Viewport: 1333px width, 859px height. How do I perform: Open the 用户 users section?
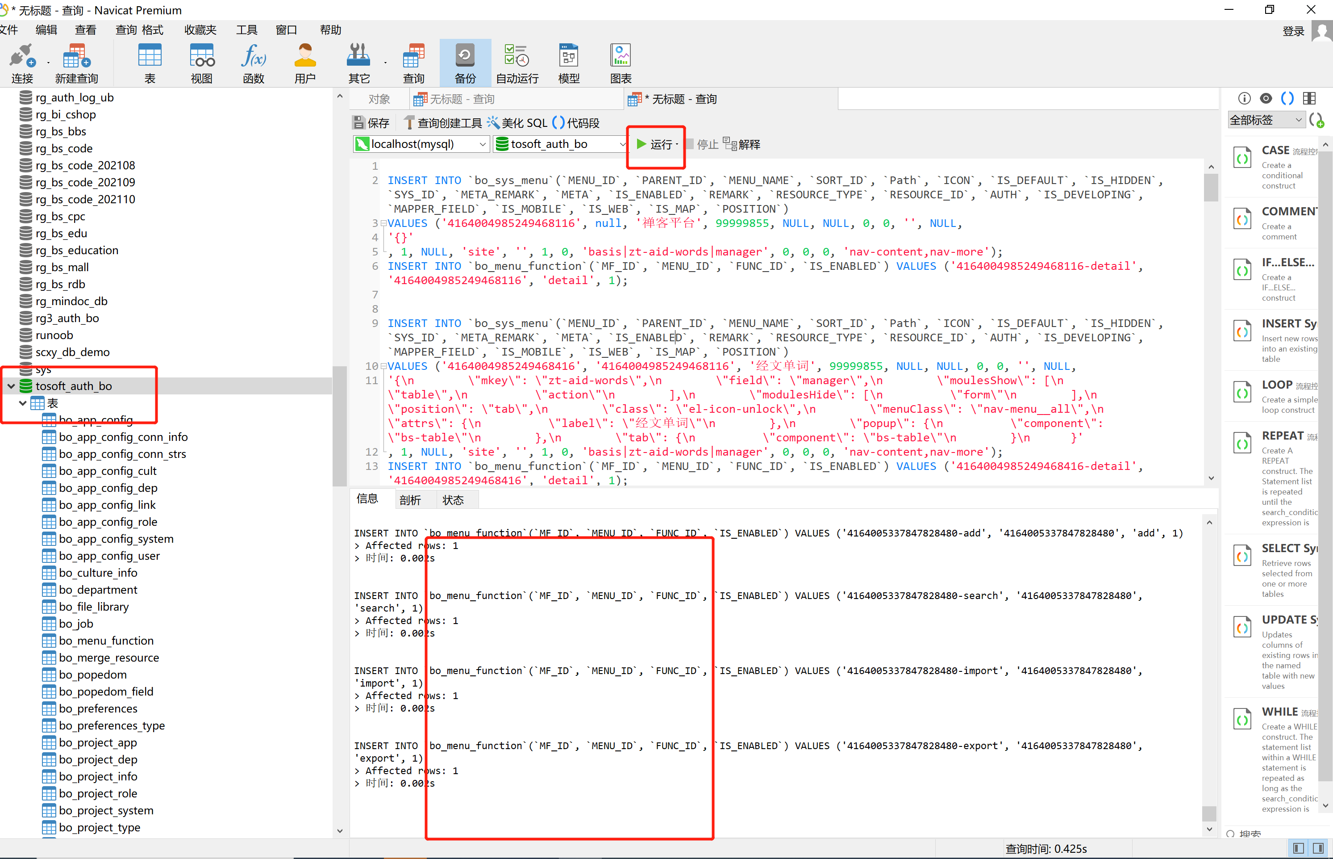[305, 63]
